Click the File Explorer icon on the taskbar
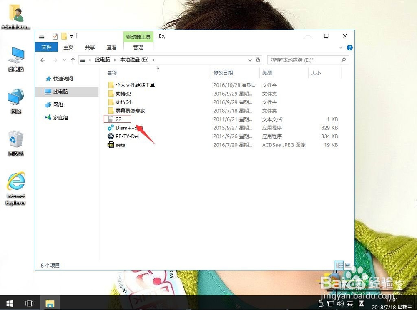 point(50,303)
